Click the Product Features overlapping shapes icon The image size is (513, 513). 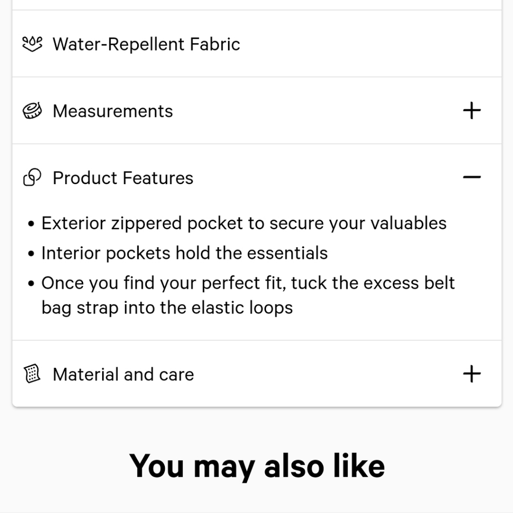point(32,177)
